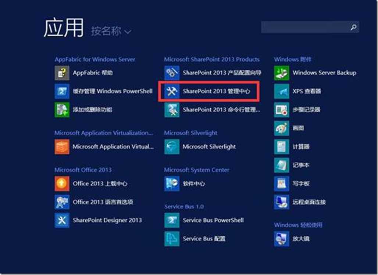Open the 记事本 notepad icon
Image resolution: width=378 pixels, height=275 pixels.
282,165
